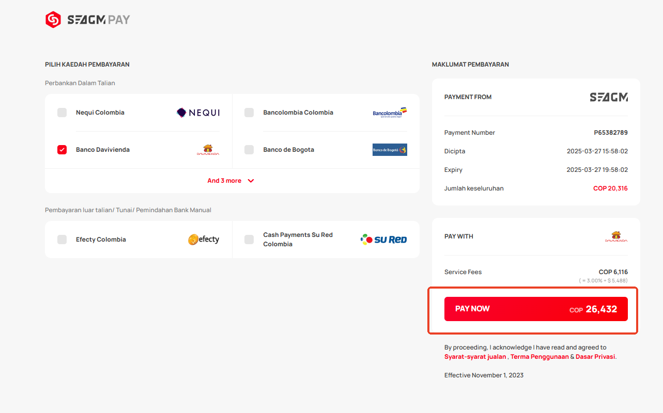Expand the 'And 3 more' payment options
The height and width of the screenshot is (413, 663).
tap(231, 181)
